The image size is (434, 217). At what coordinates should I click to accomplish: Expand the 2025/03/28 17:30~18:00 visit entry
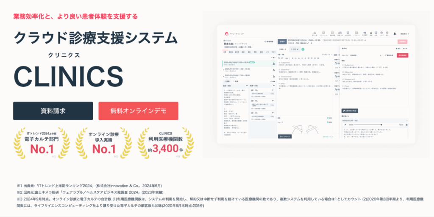(x=249, y=76)
